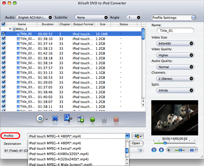Pause the preview playback
This screenshot has width=204, height=166.
pos(154,150)
